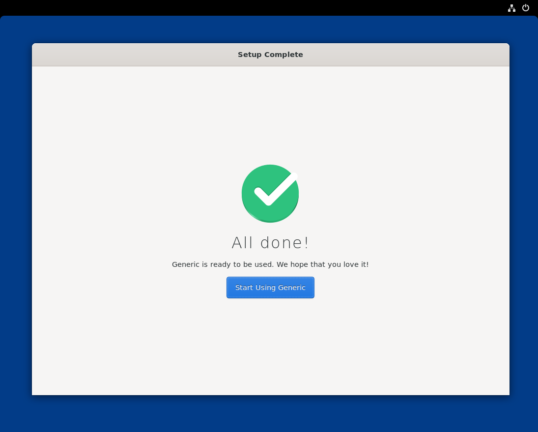538x432 pixels.
Task: Click the sentence "We hope that you love it!"
Action: coord(322,264)
